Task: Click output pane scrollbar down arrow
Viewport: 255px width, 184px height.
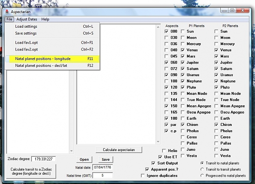Action: click(158, 142)
